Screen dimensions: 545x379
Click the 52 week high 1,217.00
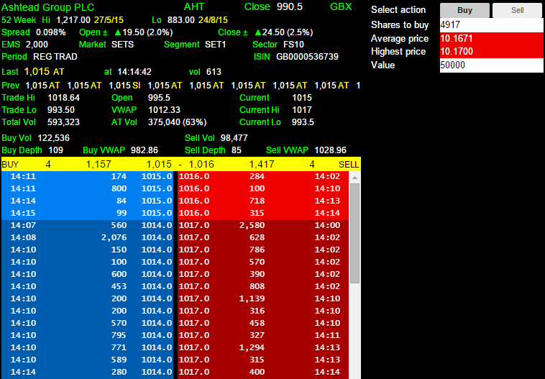pos(73,20)
